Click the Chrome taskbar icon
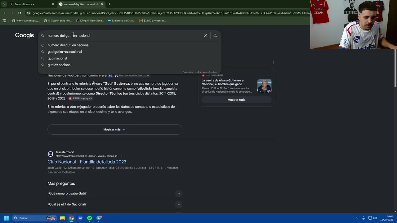 point(71,218)
